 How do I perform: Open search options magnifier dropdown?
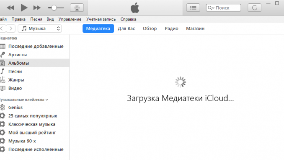tap(211, 8)
